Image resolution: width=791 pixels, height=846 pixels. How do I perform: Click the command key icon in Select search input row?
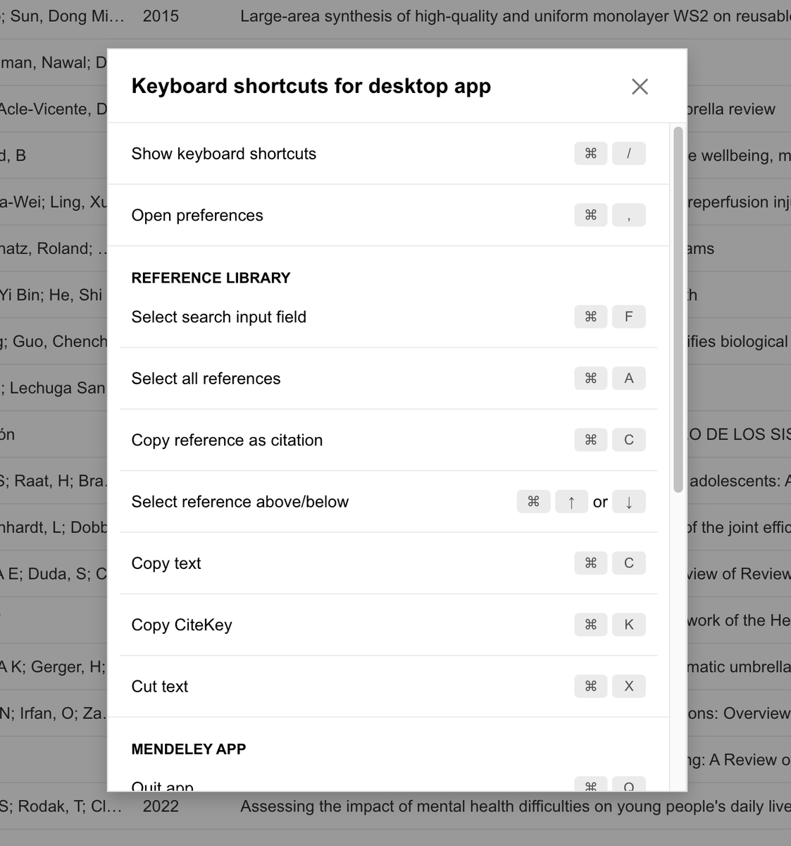point(591,317)
